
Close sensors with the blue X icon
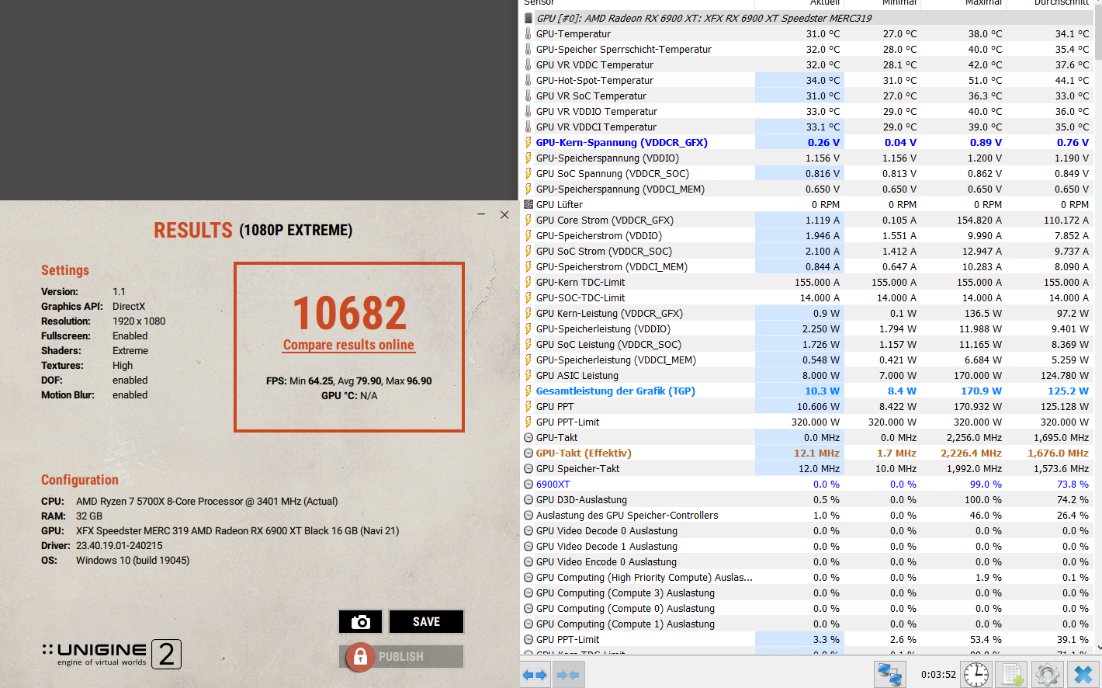pos(1083,674)
